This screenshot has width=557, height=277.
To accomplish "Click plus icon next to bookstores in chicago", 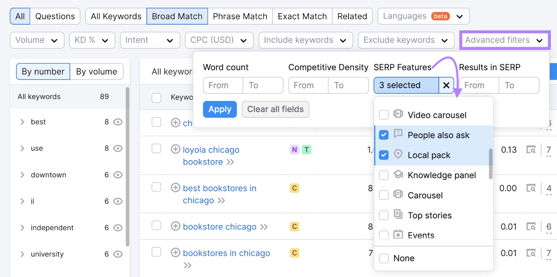I will point(175,253).
